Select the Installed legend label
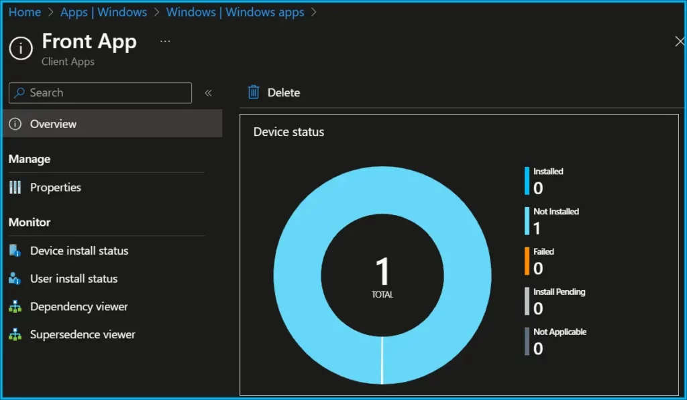Image resolution: width=687 pixels, height=400 pixels. click(548, 172)
